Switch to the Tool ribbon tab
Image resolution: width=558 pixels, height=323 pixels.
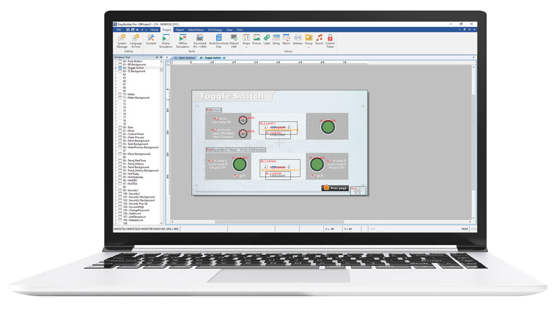point(239,30)
